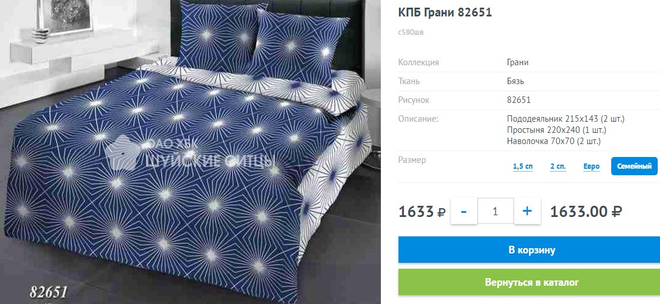
Task: Click the 82651 pattern value in Рисунок row
Action: click(x=518, y=100)
